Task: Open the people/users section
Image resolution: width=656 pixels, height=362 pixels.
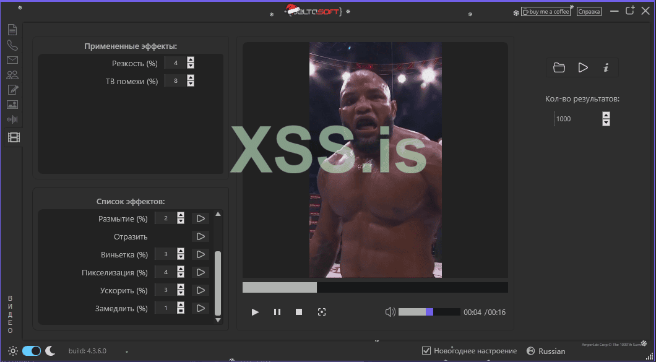Action: pos(12,75)
